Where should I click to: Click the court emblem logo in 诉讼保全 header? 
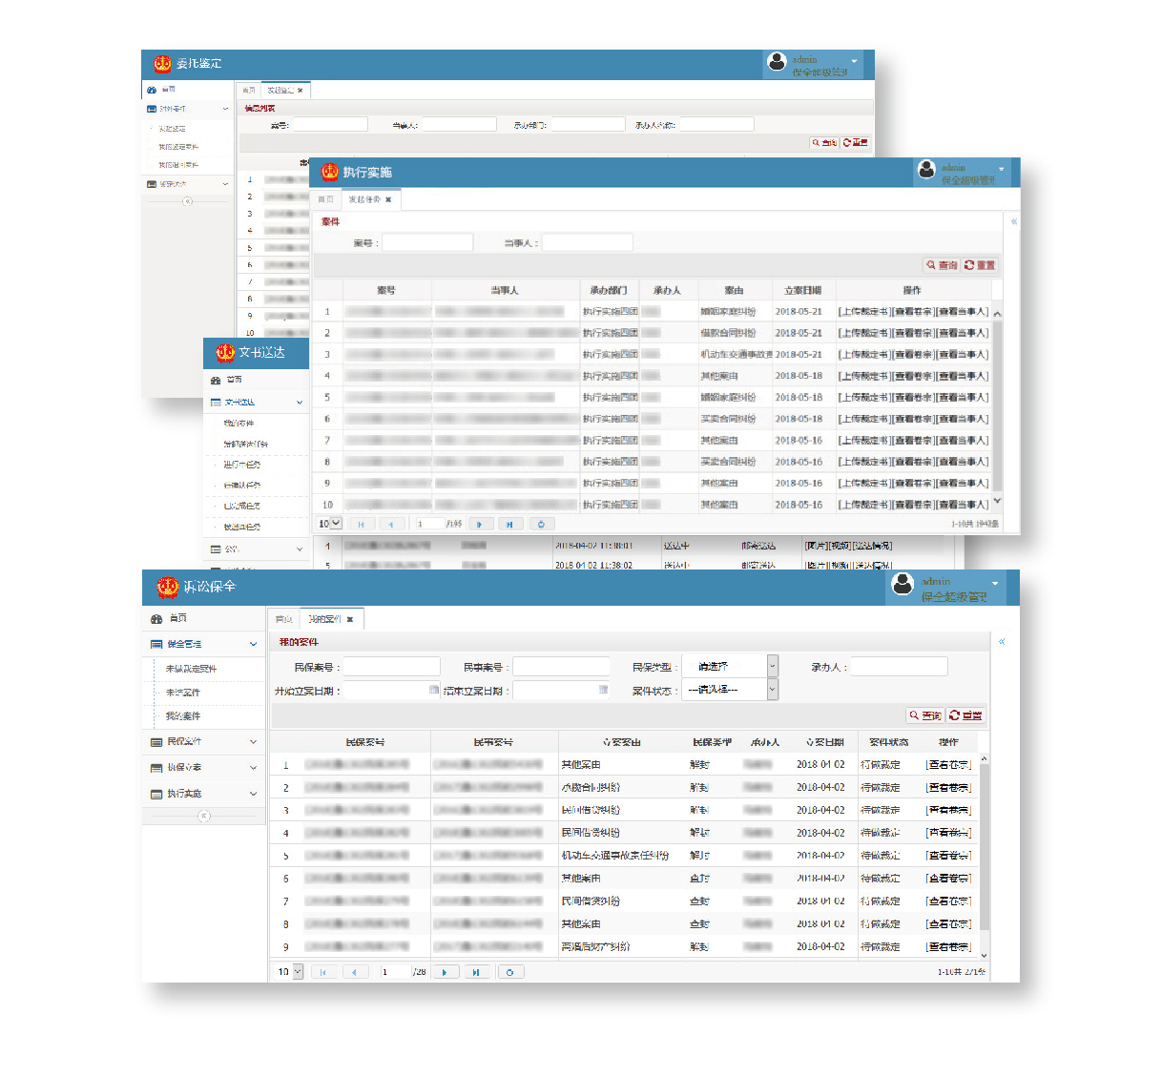(168, 586)
